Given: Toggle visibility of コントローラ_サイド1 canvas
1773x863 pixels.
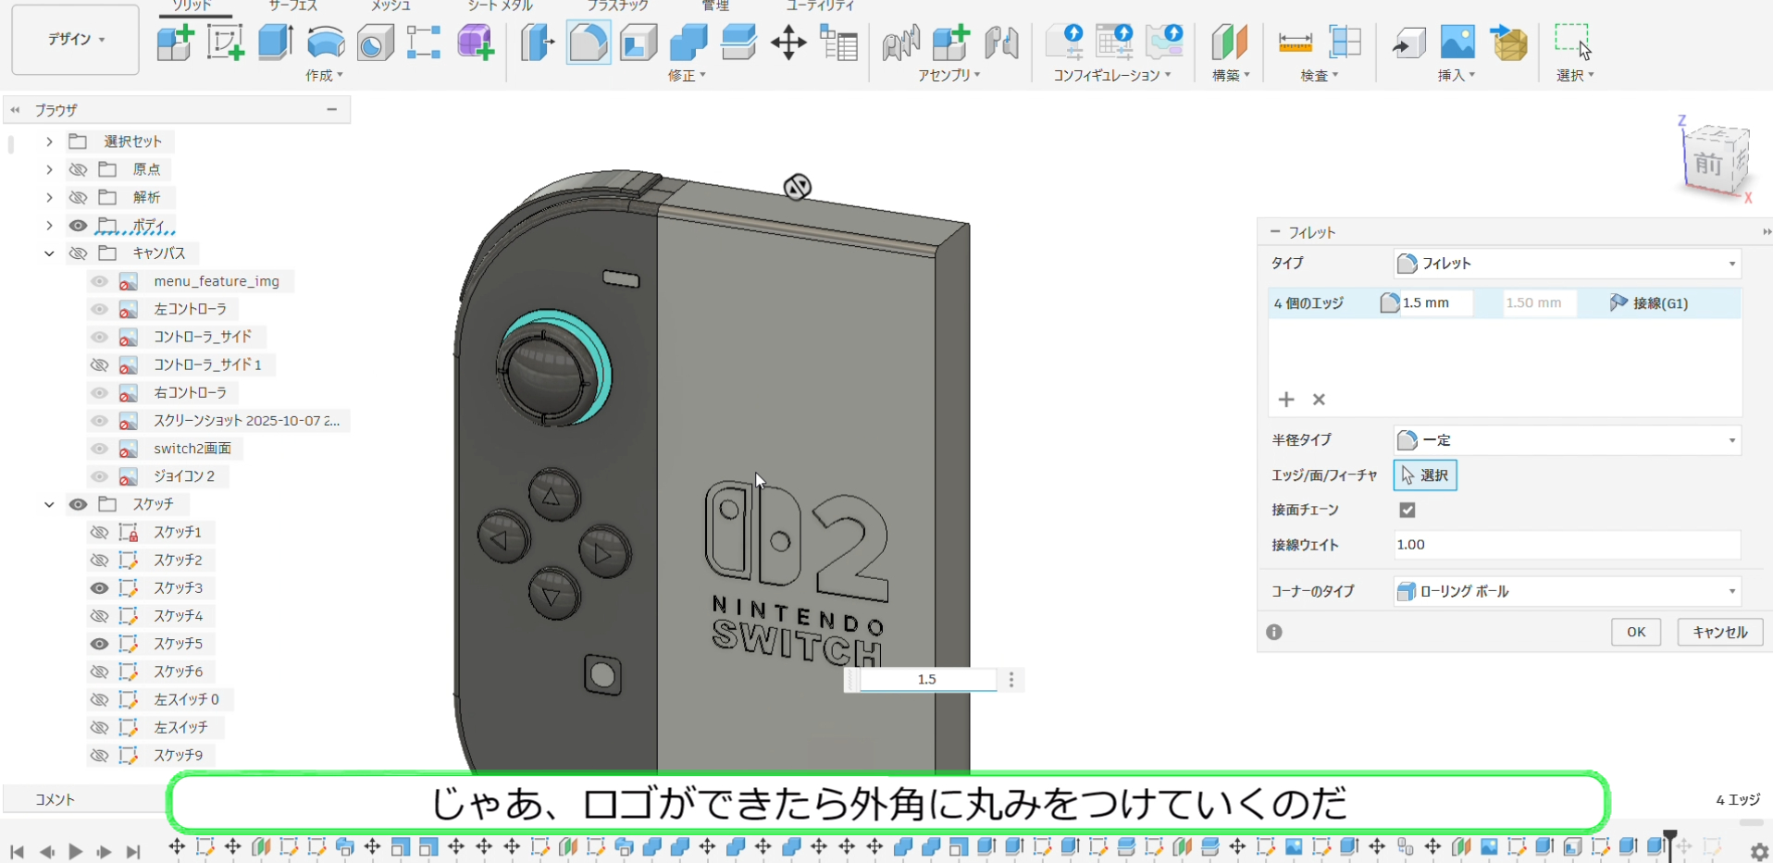Looking at the screenshot, I should (x=100, y=364).
